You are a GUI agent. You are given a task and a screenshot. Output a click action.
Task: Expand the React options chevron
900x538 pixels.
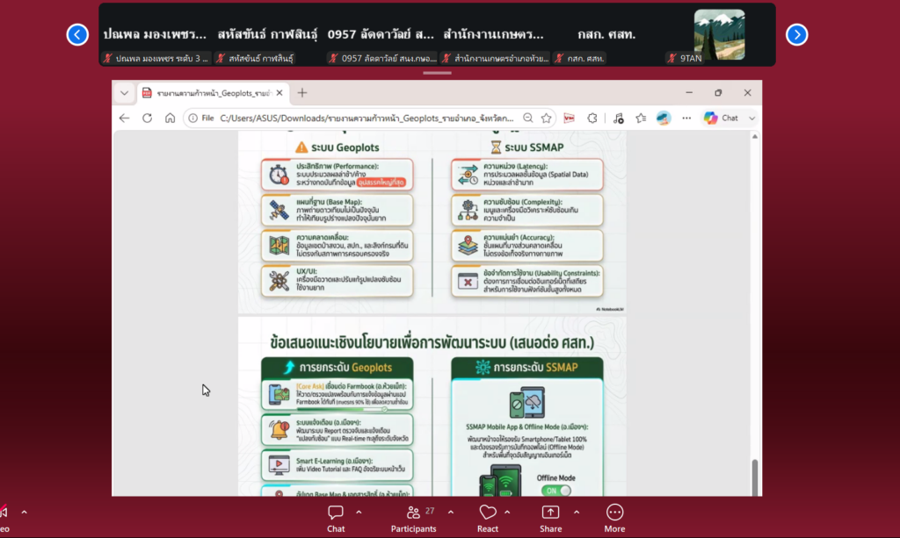(507, 513)
